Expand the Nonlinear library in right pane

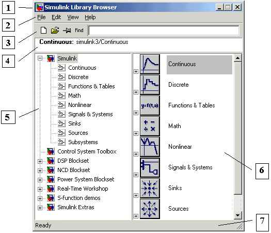point(136,154)
